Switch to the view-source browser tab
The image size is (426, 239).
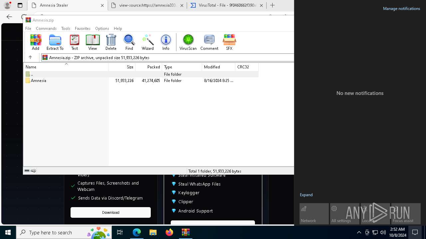[147, 5]
